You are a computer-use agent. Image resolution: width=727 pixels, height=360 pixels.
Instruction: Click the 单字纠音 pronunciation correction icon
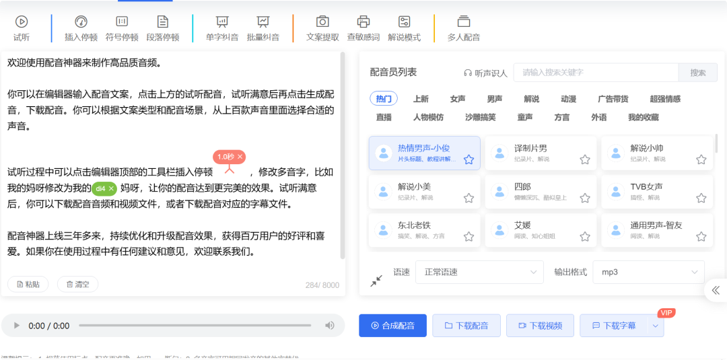coord(222,22)
